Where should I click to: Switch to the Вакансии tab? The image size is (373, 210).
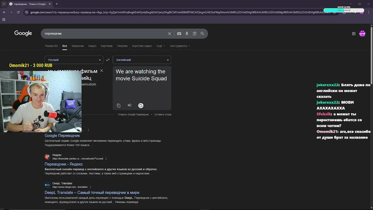point(78,46)
